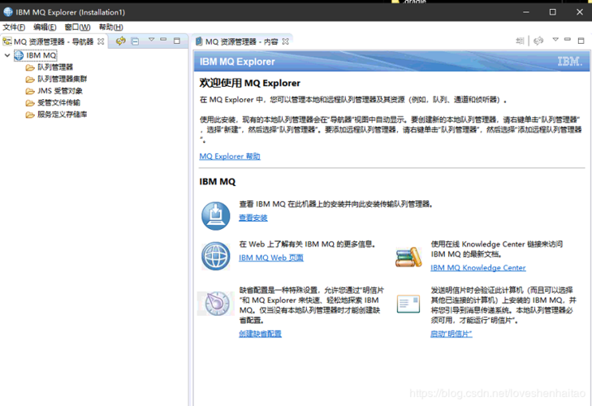Screen dimensions: 592x406
Task: Select JMS 受管对象 in the navigator
Action: point(60,91)
